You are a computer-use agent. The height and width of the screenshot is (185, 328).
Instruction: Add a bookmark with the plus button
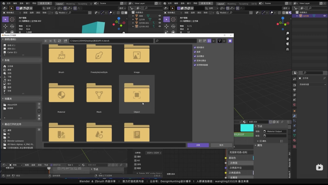(39, 104)
